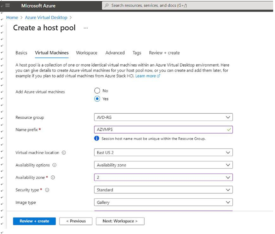The width and height of the screenshot is (275, 234).
Task: Select the Virtual Machines tab
Action: click(52, 53)
